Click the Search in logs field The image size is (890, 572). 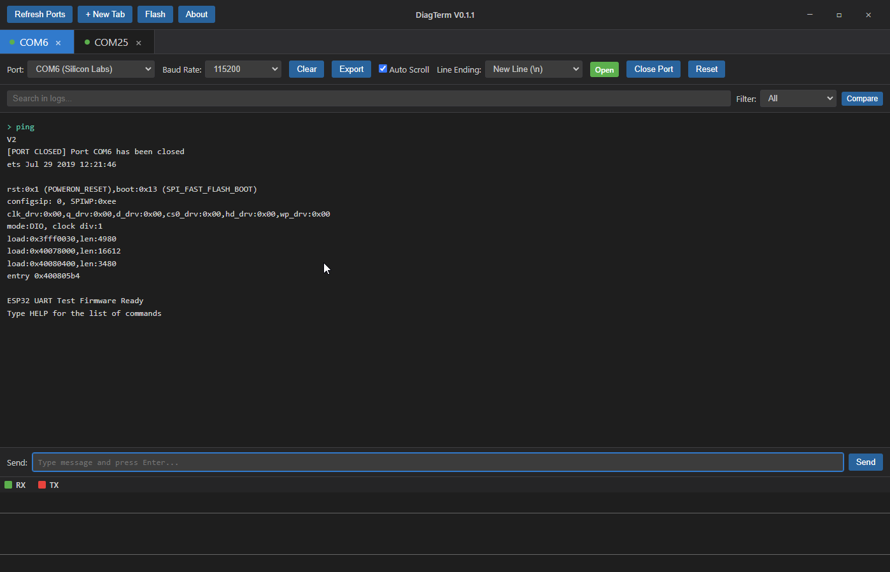click(368, 98)
